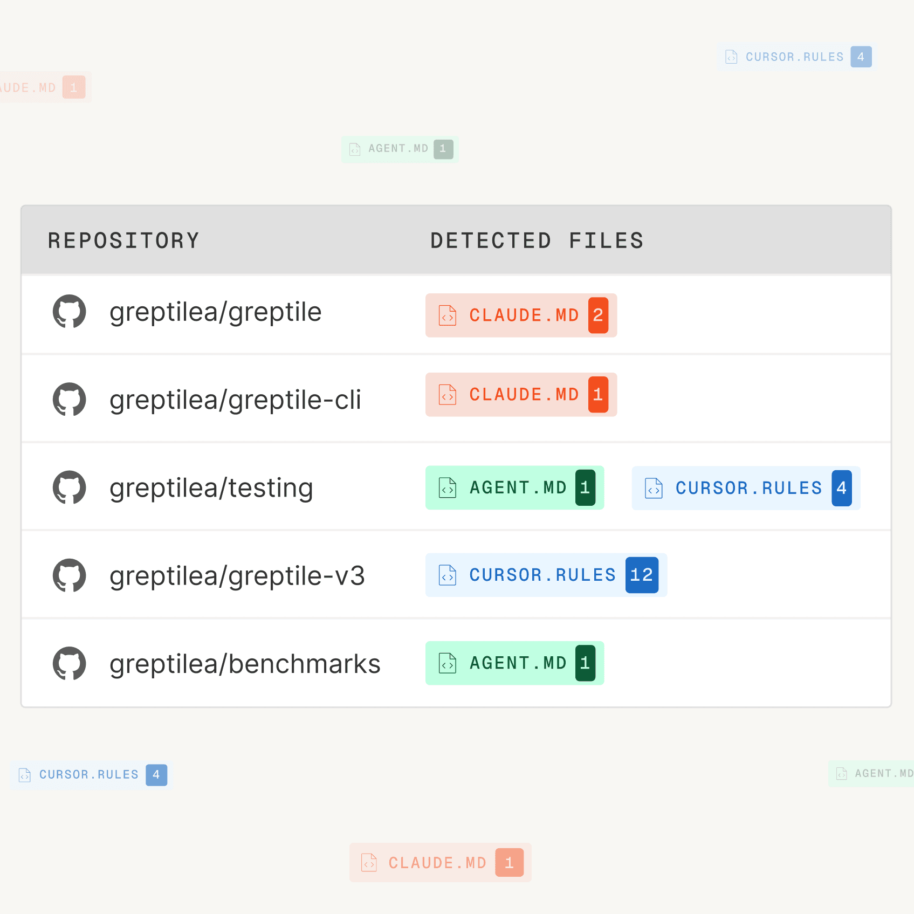
Task: Click the Repository column header
Action: pyautogui.click(x=123, y=240)
